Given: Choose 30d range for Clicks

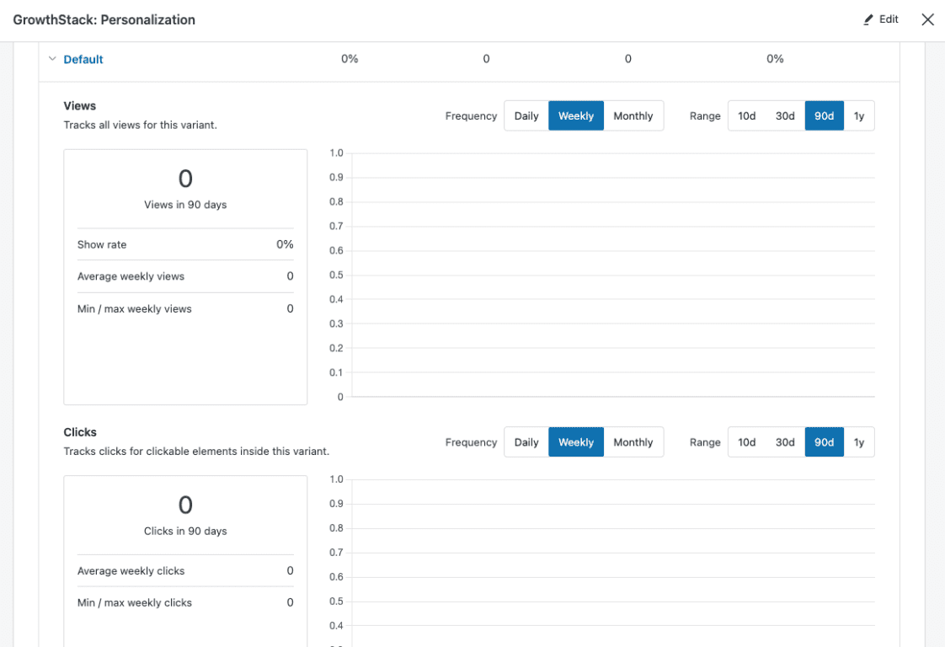Looking at the screenshot, I should (x=785, y=442).
